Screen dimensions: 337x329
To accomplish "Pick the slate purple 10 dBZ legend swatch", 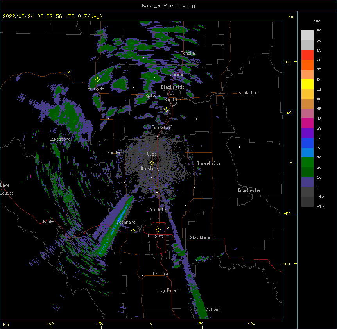I will coord(307,182).
